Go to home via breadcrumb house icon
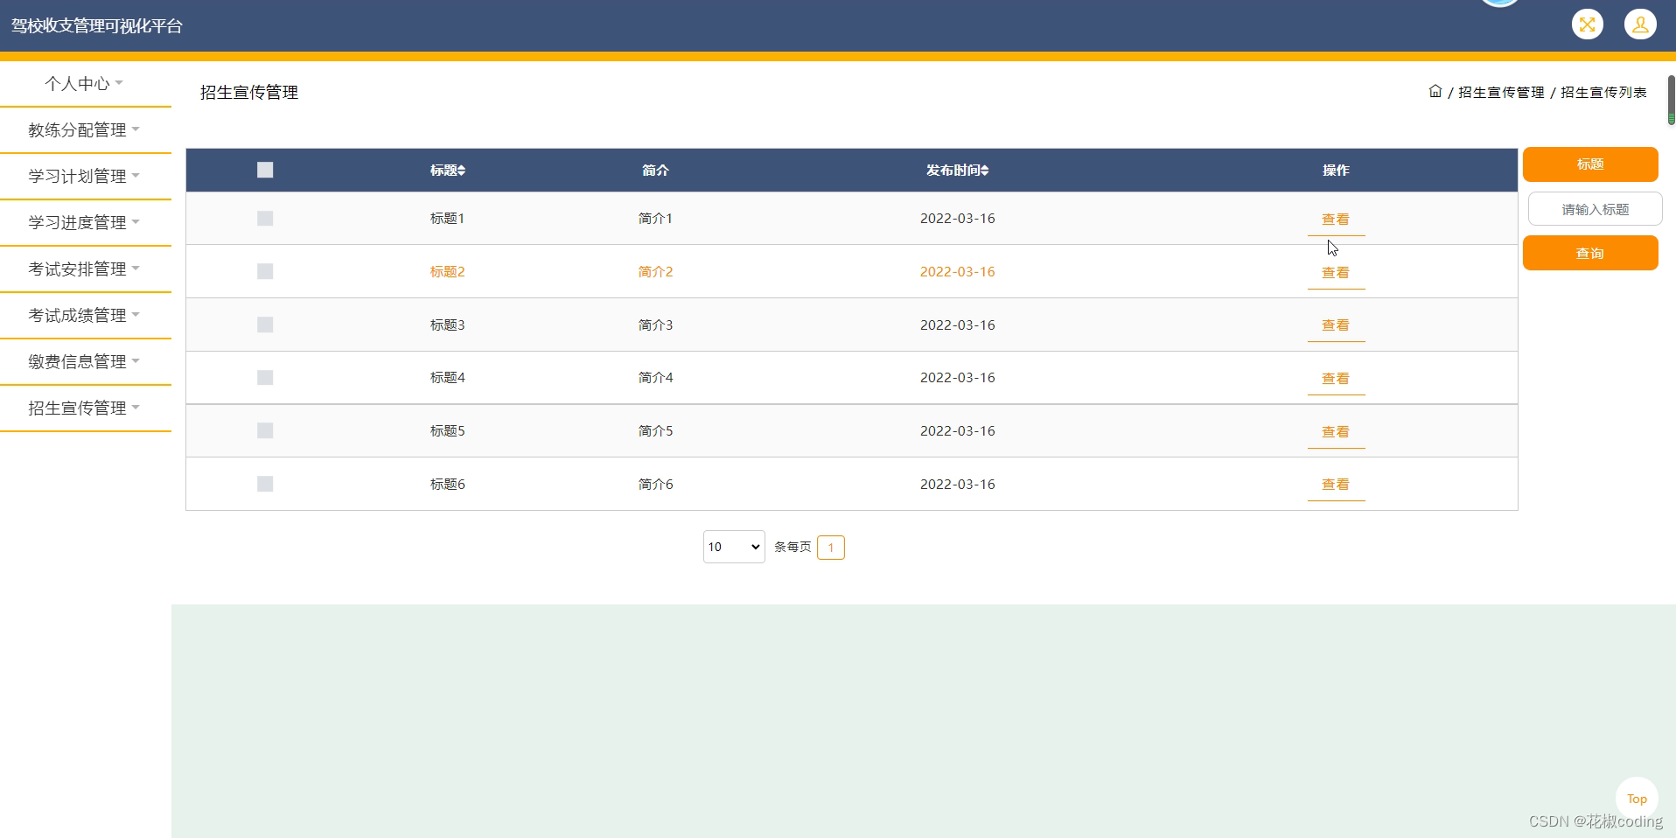This screenshot has height=838, width=1676. (x=1435, y=91)
